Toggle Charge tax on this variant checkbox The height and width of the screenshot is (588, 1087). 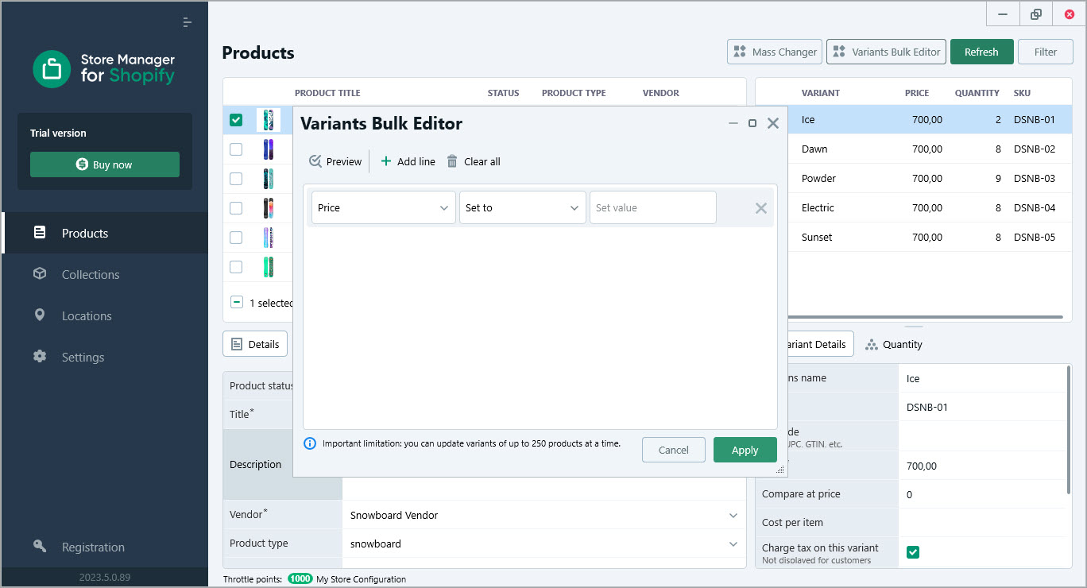tap(913, 552)
